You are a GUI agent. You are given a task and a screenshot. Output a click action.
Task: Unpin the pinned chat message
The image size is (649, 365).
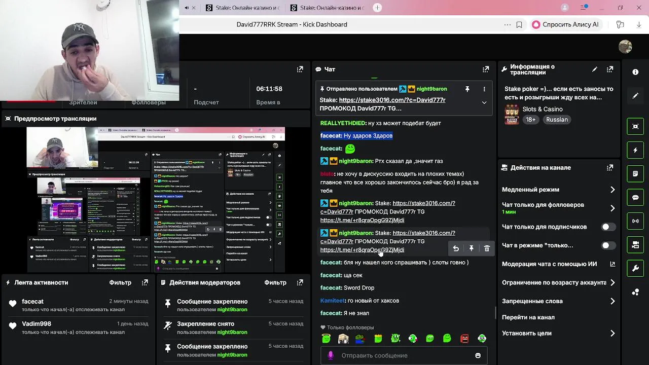coord(467,89)
